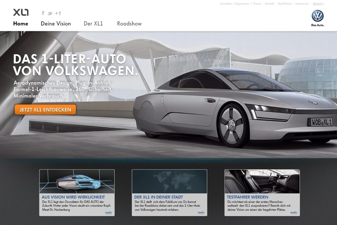Open the Rechtliches link
The image size is (337, 225).
(285, 4)
